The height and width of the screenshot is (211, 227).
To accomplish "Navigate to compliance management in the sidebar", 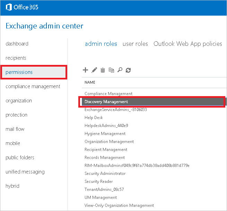I will [33, 86].
